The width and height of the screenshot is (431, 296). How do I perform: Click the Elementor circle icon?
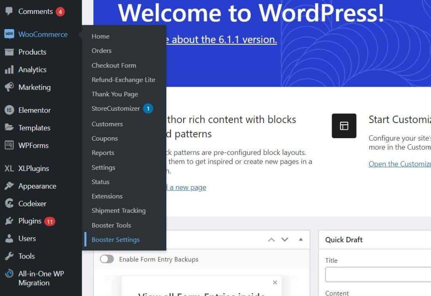point(9,110)
